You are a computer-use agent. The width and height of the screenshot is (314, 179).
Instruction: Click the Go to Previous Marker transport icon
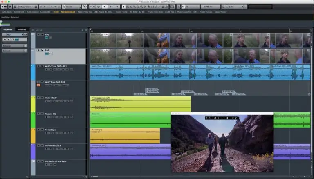(91, 7)
